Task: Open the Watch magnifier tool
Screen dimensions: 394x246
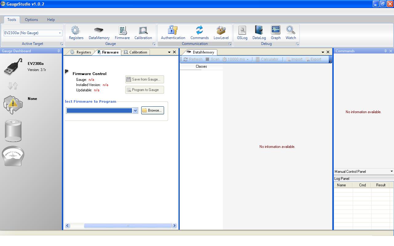Action: click(291, 33)
